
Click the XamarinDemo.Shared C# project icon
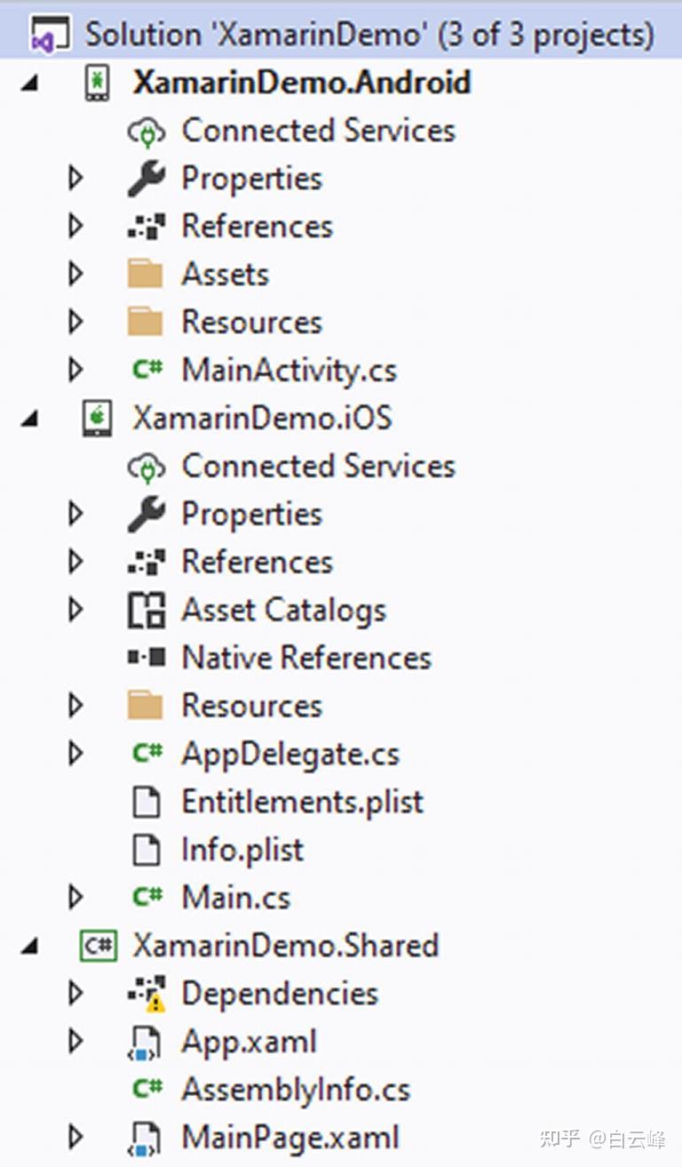click(x=97, y=945)
